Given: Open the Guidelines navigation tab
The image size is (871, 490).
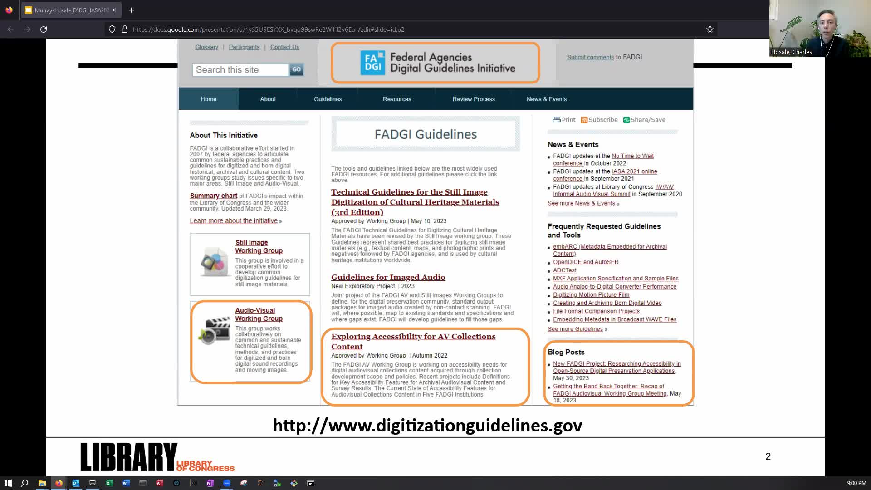Looking at the screenshot, I should point(328,99).
